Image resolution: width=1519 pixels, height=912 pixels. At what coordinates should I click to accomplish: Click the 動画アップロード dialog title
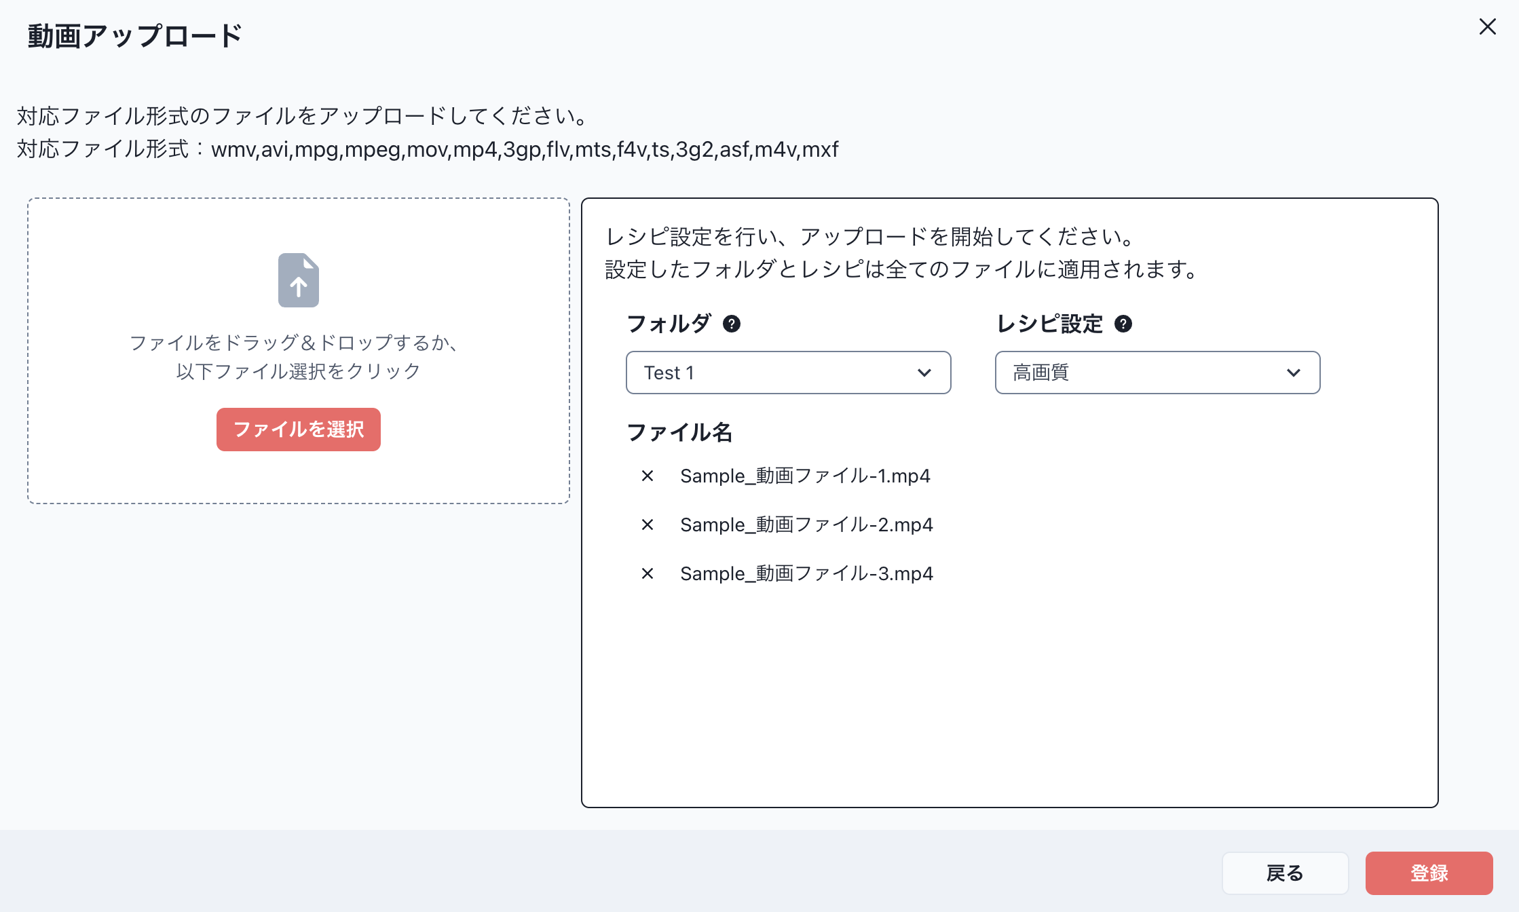tap(134, 35)
